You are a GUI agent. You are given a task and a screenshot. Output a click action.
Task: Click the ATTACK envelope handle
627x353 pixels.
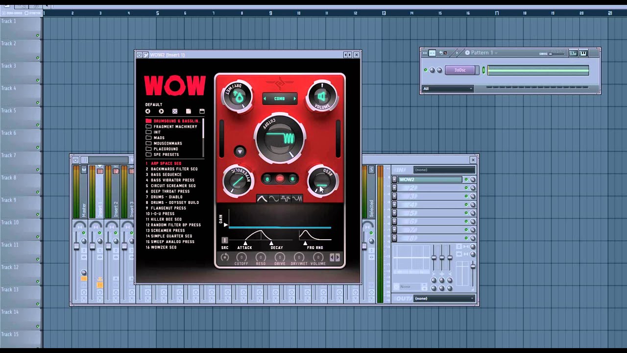coord(245,243)
